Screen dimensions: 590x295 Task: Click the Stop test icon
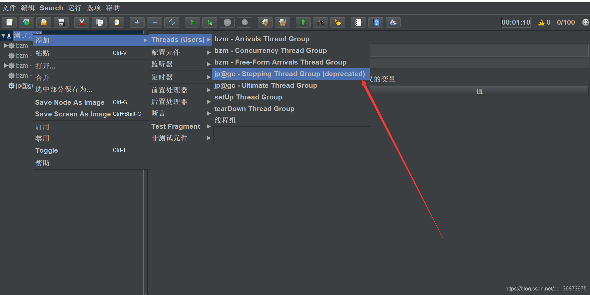pyautogui.click(x=227, y=22)
